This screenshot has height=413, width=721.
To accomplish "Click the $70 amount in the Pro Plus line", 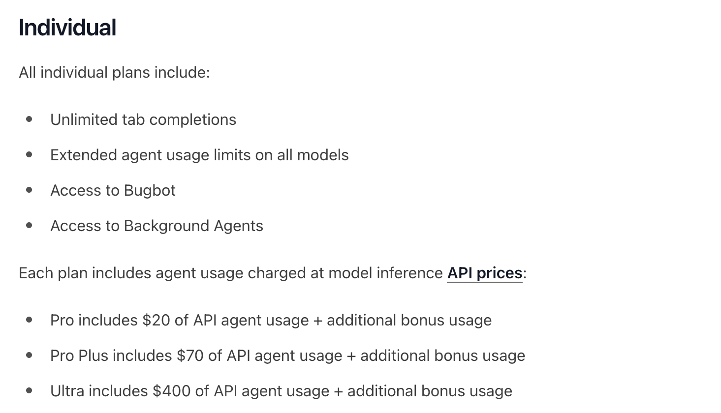I will coord(190,355).
